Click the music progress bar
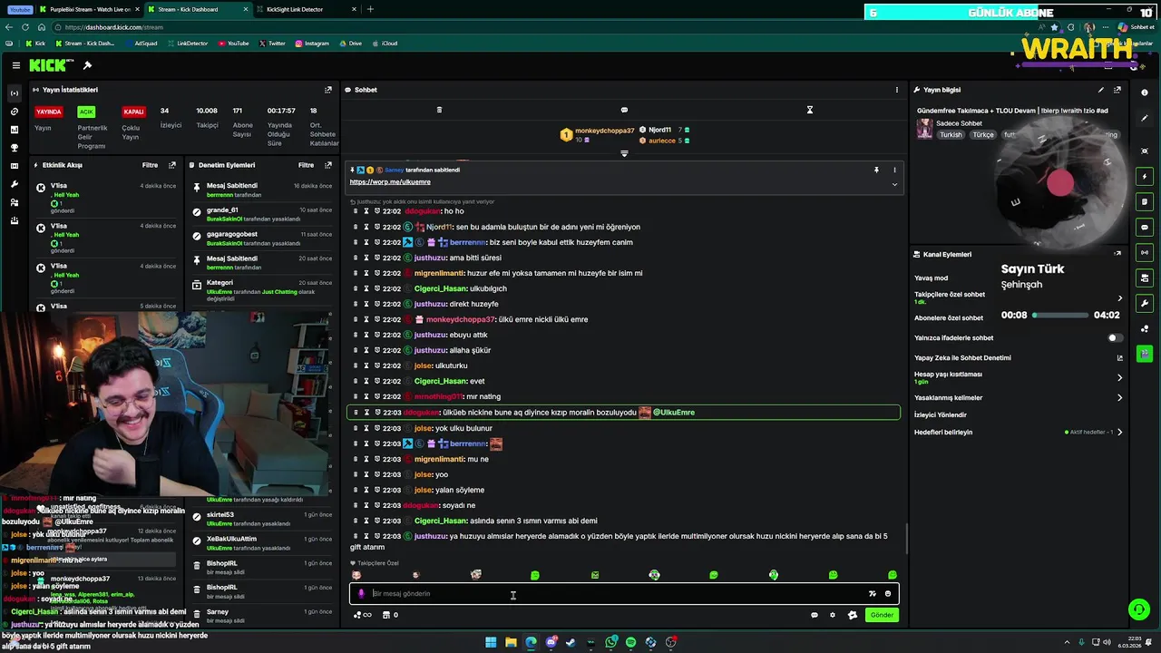 click(1060, 316)
